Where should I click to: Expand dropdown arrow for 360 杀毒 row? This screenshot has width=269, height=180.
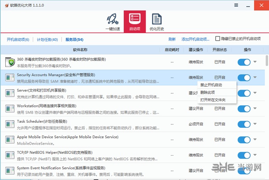point(255,61)
